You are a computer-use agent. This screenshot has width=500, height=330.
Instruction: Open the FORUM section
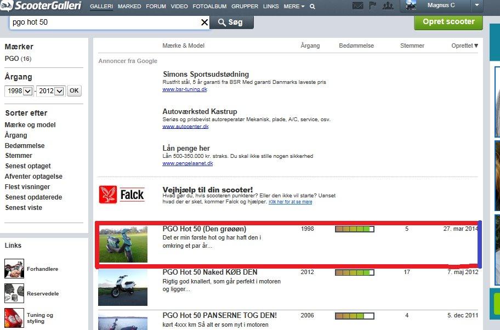click(156, 7)
